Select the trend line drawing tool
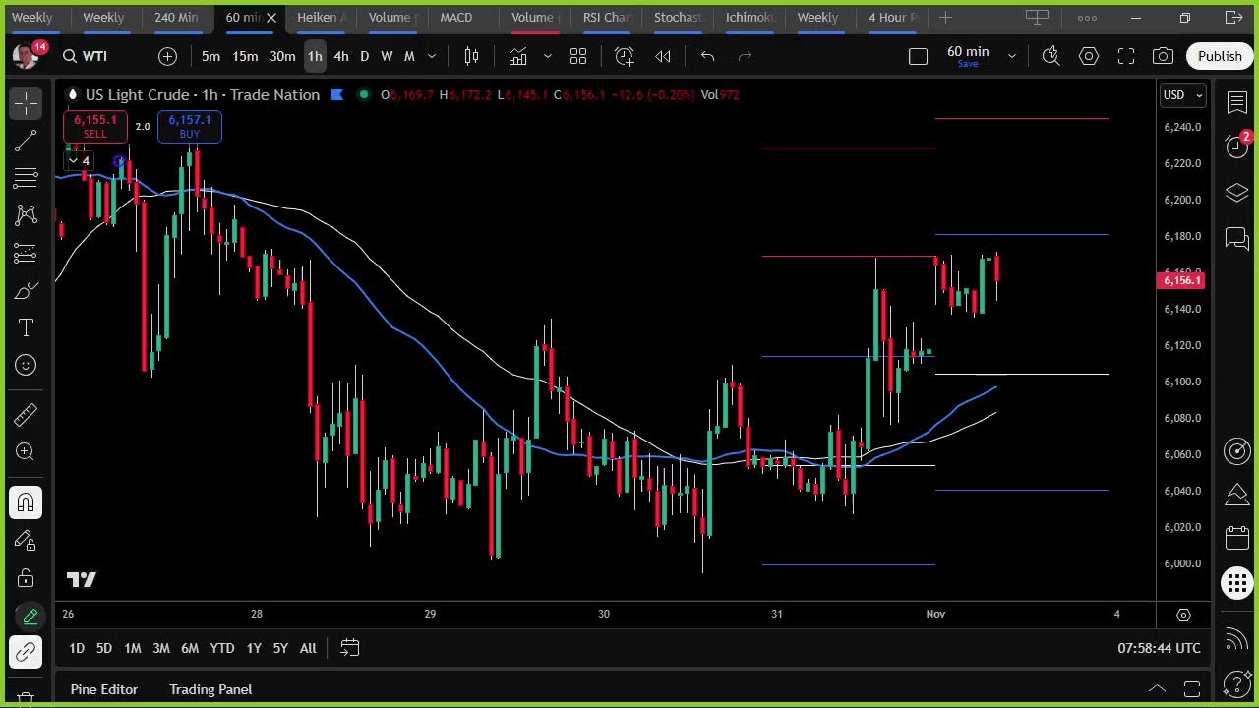The height and width of the screenshot is (708, 1259). click(x=26, y=141)
